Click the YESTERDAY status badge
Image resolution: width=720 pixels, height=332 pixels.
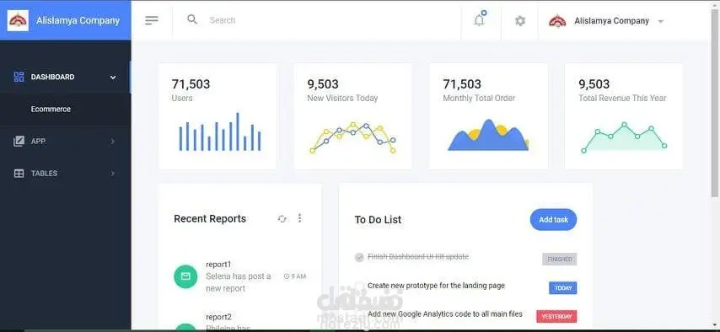556,316
